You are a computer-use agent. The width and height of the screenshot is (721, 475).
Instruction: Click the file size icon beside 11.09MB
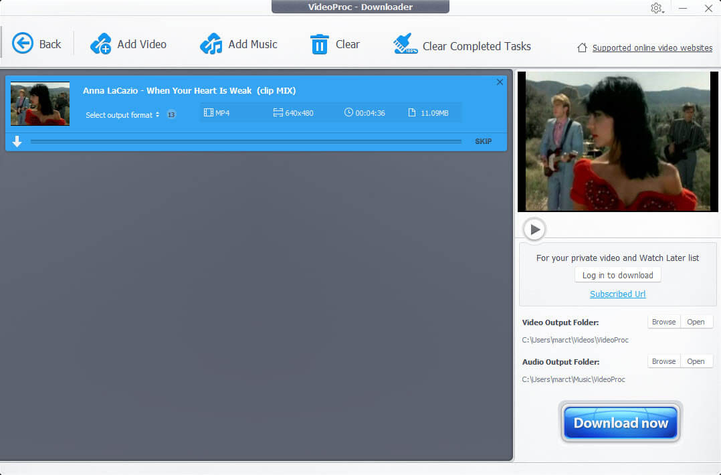pos(412,112)
